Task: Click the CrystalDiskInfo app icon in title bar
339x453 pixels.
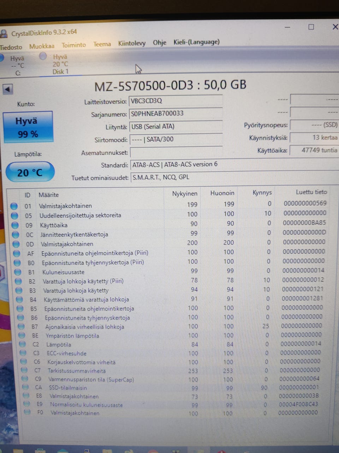Action: click(x=4, y=34)
